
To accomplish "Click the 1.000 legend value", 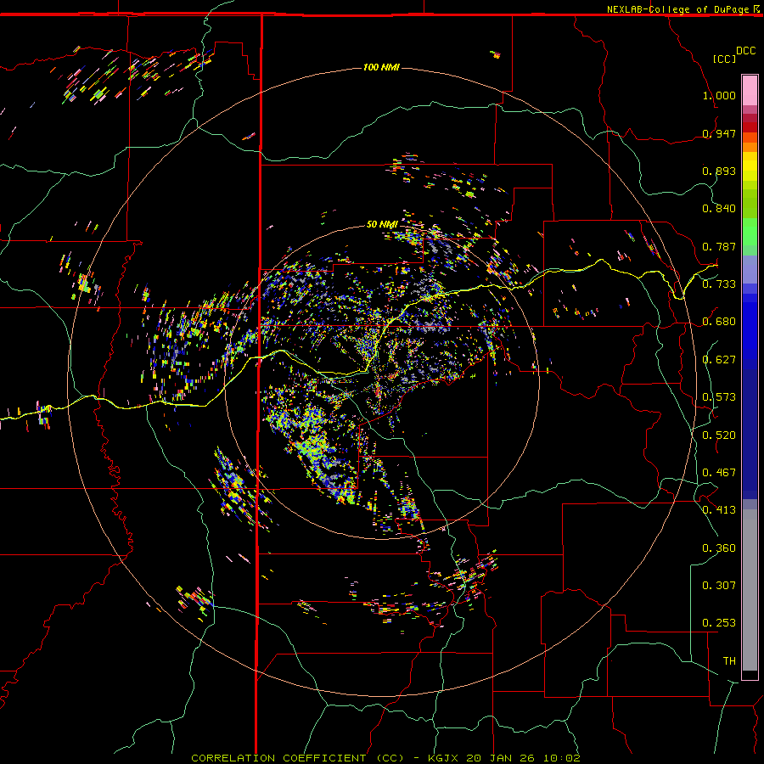I will pos(719,95).
